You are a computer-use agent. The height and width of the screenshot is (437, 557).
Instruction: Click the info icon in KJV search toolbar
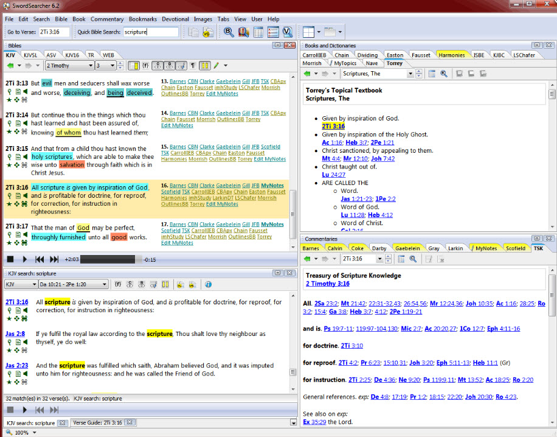point(208,284)
